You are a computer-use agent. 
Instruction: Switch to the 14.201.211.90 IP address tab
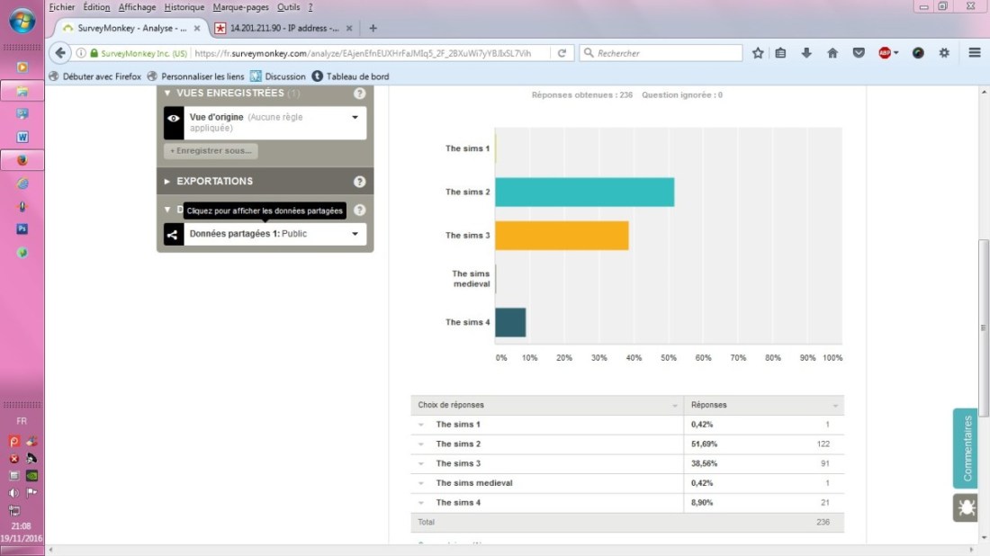(280, 28)
